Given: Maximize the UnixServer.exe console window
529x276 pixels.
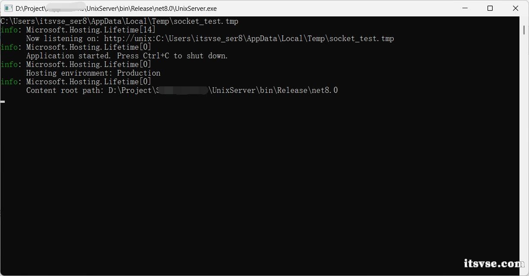Looking at the screenshot, I should [490, 8].
